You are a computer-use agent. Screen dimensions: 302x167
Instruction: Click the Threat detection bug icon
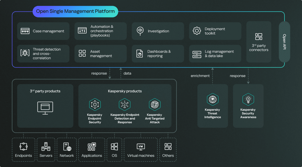[x=25, y=53]
